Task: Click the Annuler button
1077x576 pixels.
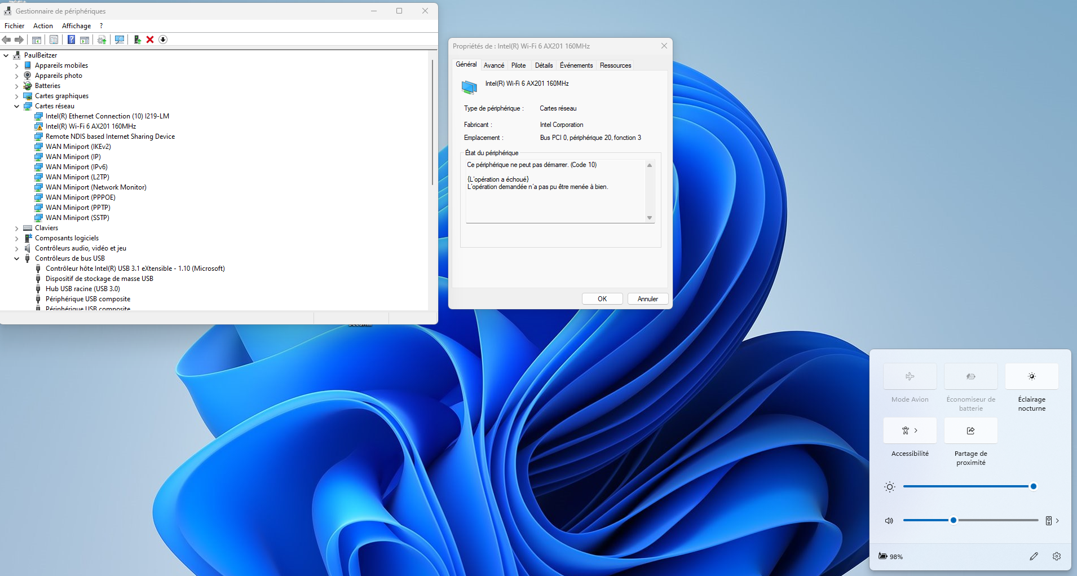Action: click(647, 298)
